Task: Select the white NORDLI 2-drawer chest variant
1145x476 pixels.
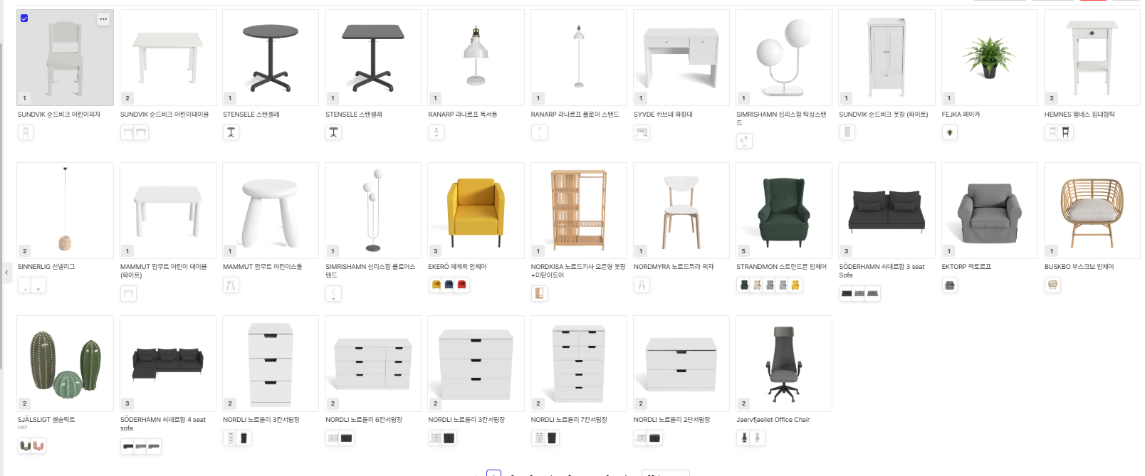Action: (642, 438)
